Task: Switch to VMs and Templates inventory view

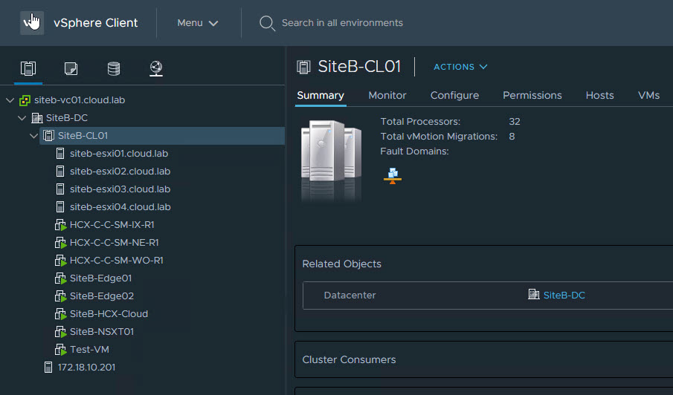Action: click(x=71, y=69)
